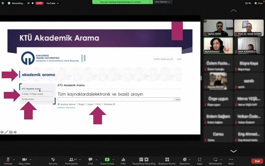265x166 pixels.
Task: Stop the recording from the bottom toolbar
Action: [147, 160]
